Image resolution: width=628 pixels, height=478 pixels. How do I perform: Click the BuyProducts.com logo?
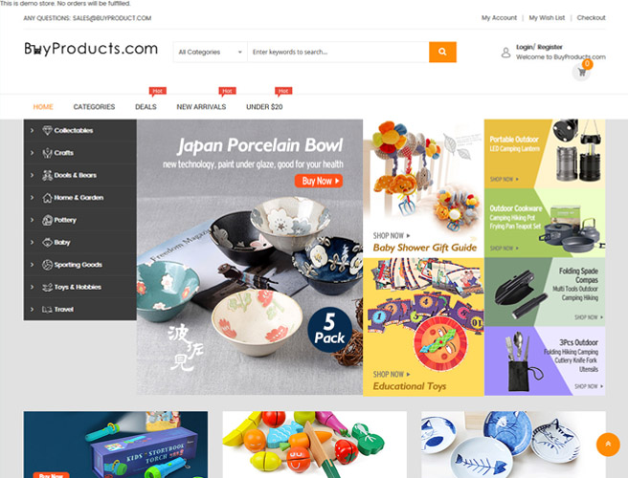tap(91, 49)
